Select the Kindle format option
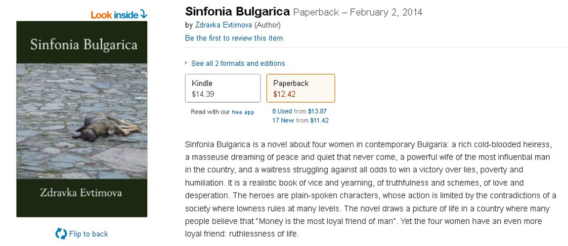 pos(222,88)
